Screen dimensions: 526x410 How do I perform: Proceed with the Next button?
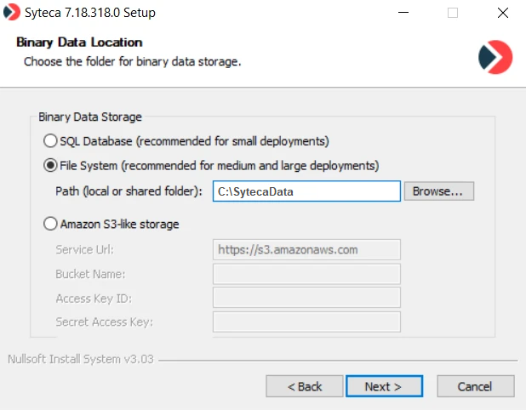(x=383, y=386)
